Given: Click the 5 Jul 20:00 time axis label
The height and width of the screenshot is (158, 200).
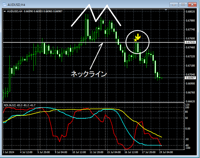Looking at the screenshot, I should pos(44,152).
